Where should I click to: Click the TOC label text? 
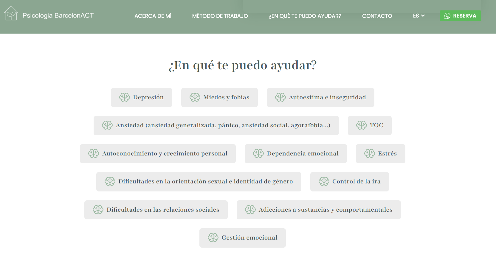pyautogui.click(x=376, y=125)
